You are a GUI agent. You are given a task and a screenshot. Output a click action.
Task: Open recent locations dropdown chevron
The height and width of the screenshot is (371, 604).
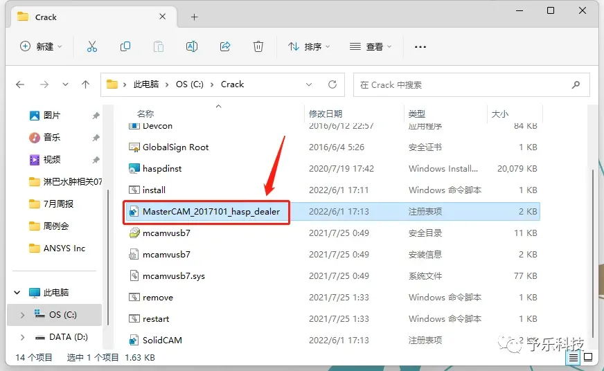point(66,84)
